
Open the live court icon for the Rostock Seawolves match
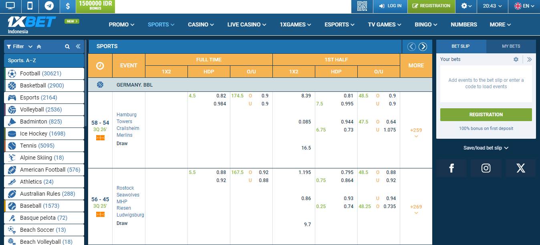click(100, 214)
